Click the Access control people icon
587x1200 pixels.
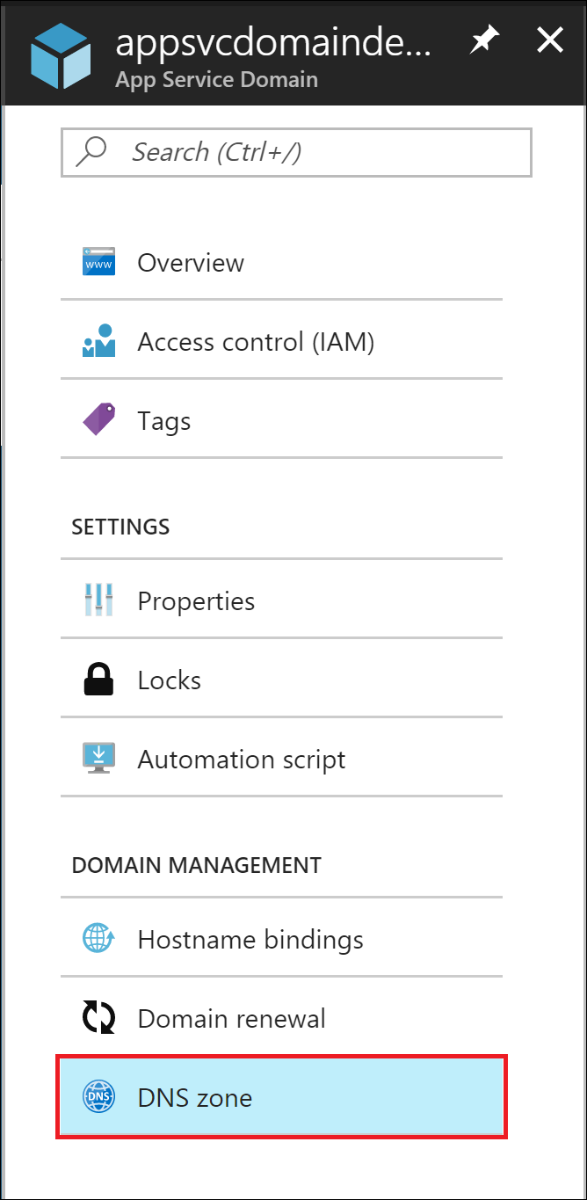98,341
